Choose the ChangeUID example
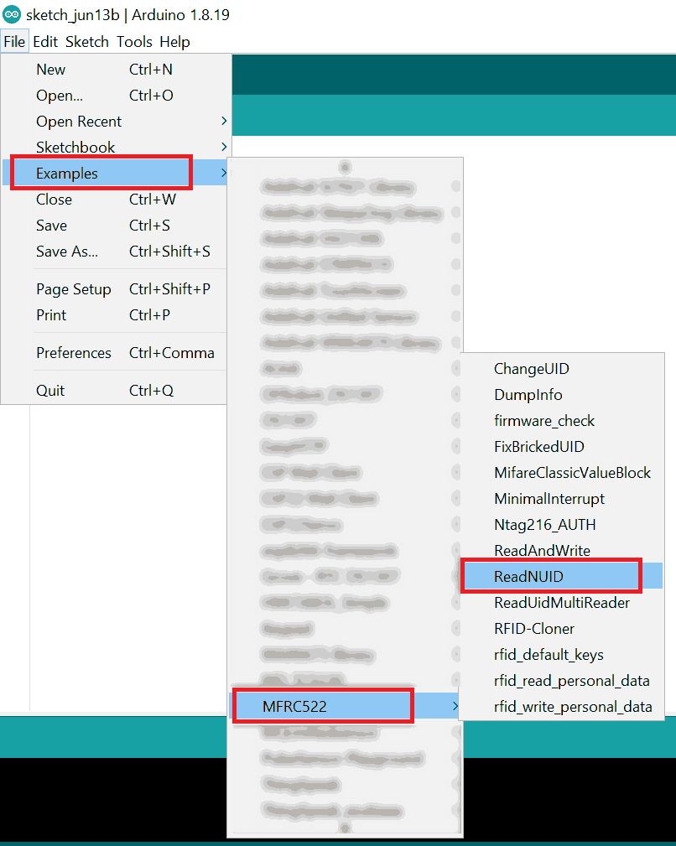This screenshot has width=676, height=846. click(532, 369)
